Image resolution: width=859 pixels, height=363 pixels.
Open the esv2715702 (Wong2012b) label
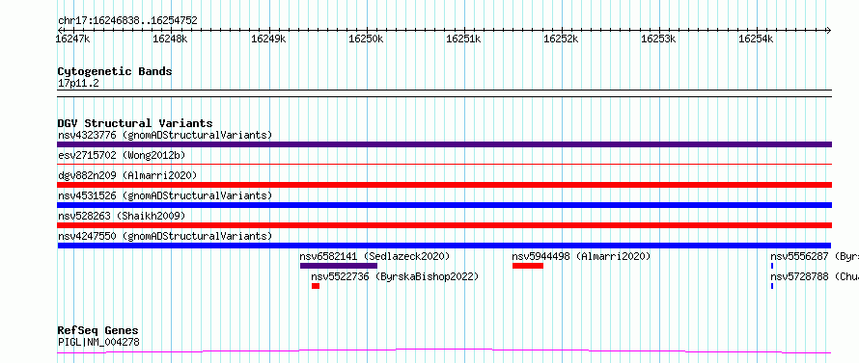pos(122,155)
